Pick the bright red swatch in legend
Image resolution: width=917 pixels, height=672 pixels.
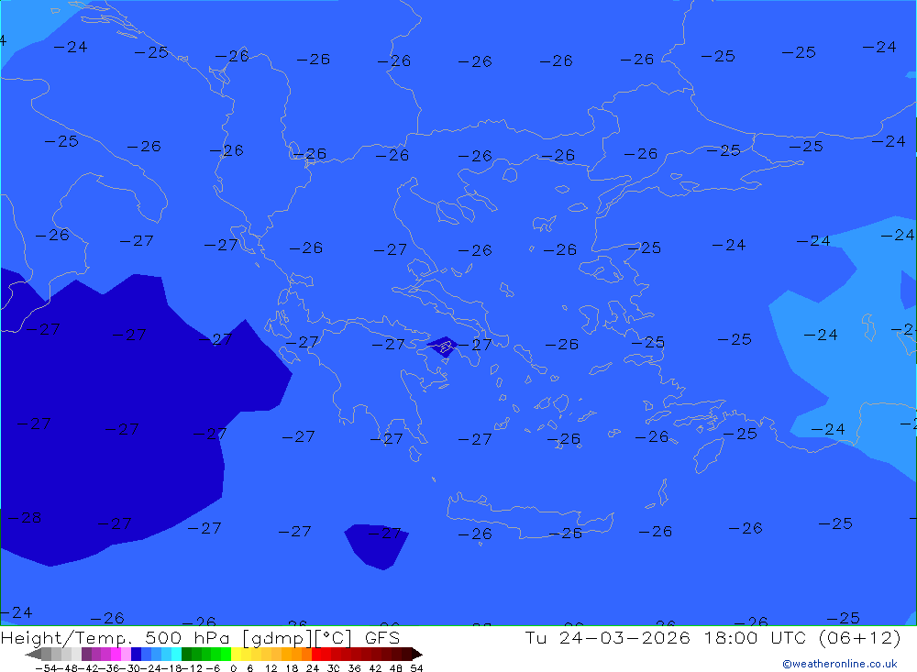(x=316, y=655)
